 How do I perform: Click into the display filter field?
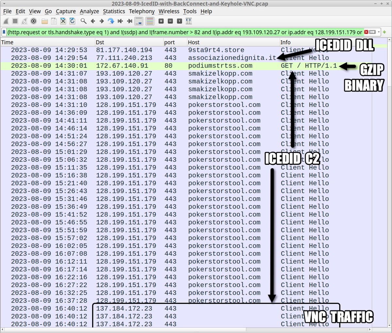185,32
